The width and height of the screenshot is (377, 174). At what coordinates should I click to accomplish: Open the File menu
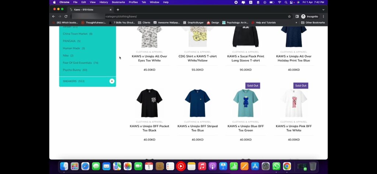[x=75, y=2]
